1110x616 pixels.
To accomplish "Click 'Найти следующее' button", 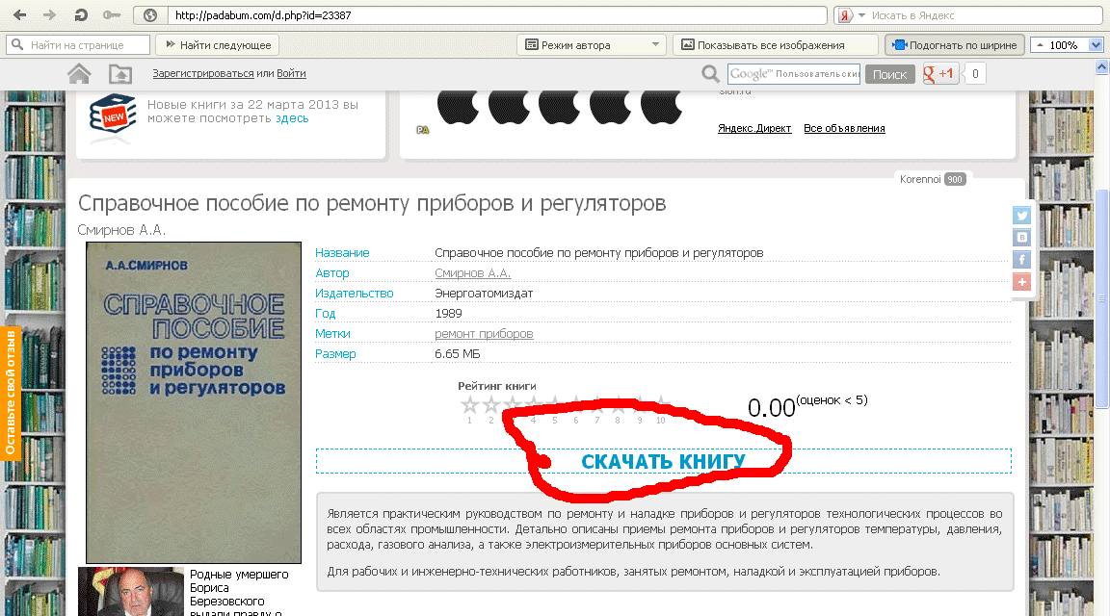I will (x=219, y=45).
